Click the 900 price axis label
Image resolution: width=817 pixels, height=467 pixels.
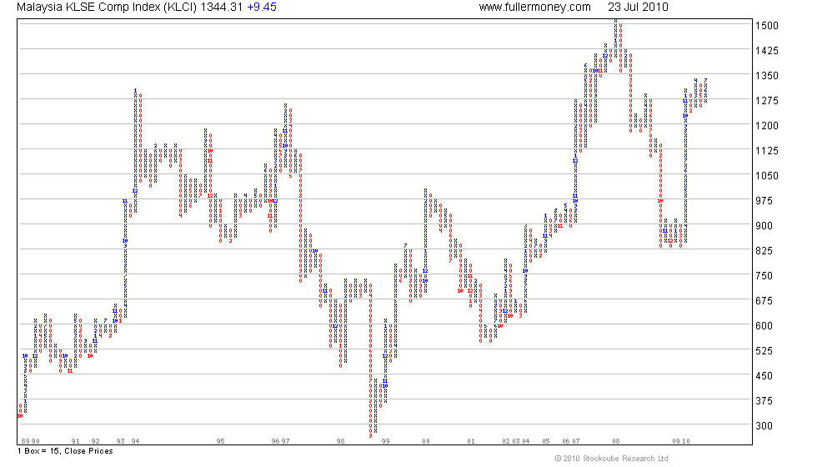[x=764, y=226]
